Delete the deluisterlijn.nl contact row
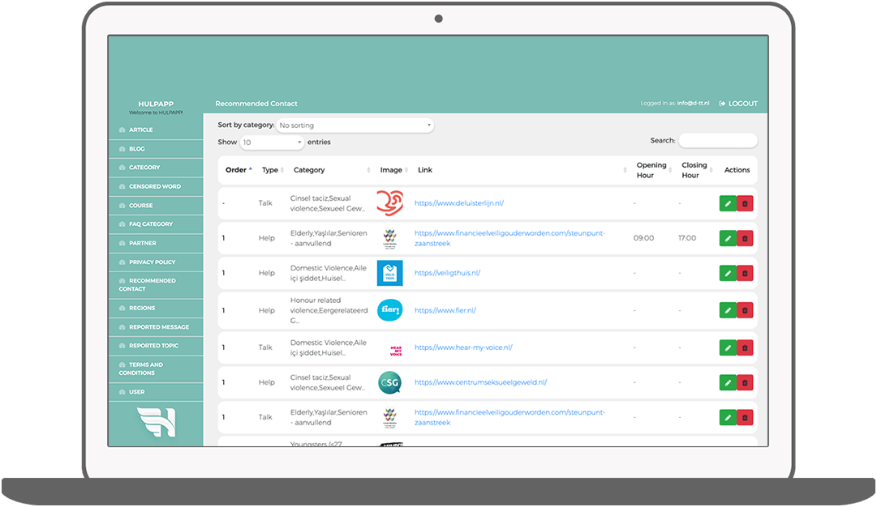 point(745,204)
